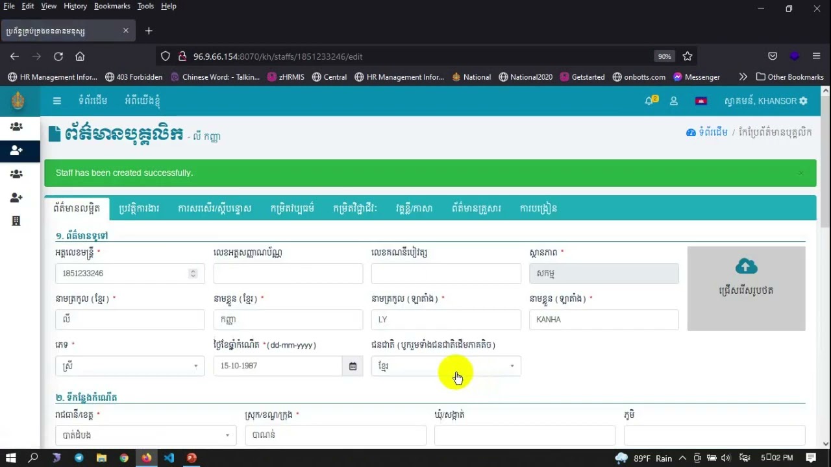Viewport: 831px width, 467px height.
Task: Click the Latin surname field containing LY
Action: pyautogui.click(x=446, y=320)
